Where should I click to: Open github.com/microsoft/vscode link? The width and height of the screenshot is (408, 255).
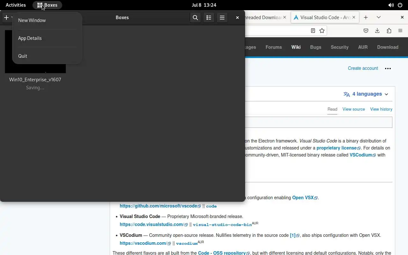160,206
